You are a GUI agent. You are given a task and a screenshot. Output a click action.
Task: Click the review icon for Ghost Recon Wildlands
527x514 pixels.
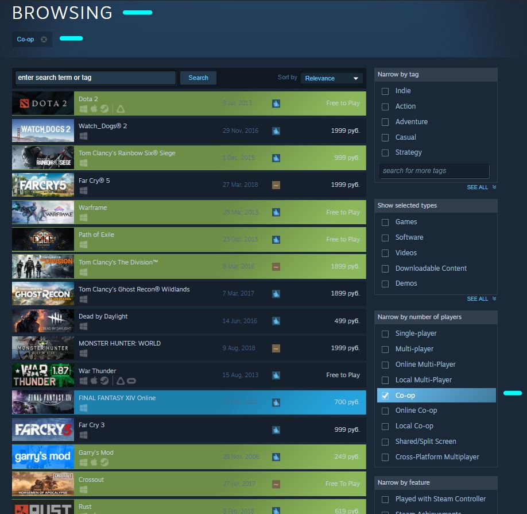[x=276, y=294]
